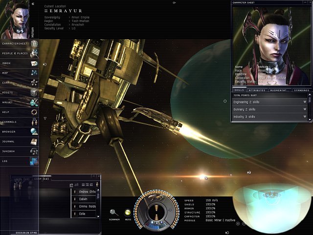The width and height of the screenshot is (313, 235).
Task: Click the character portrait in the sidebar corner
Action: 15,19
